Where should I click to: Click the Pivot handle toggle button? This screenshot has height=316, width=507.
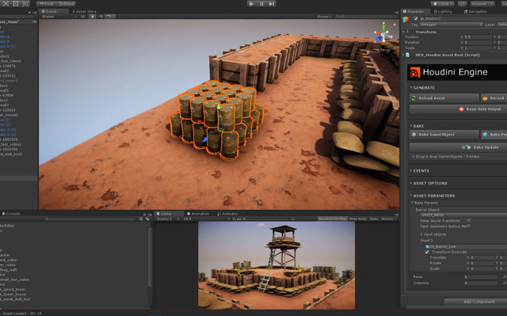[46, 4]
